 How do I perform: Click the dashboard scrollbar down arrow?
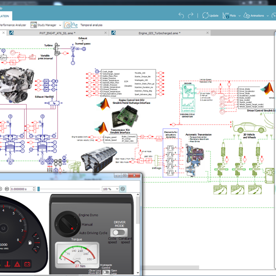[x=138, y=273]
